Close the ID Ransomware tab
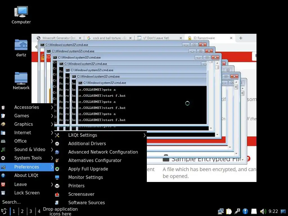288x216 pixels. click(231, 38)
